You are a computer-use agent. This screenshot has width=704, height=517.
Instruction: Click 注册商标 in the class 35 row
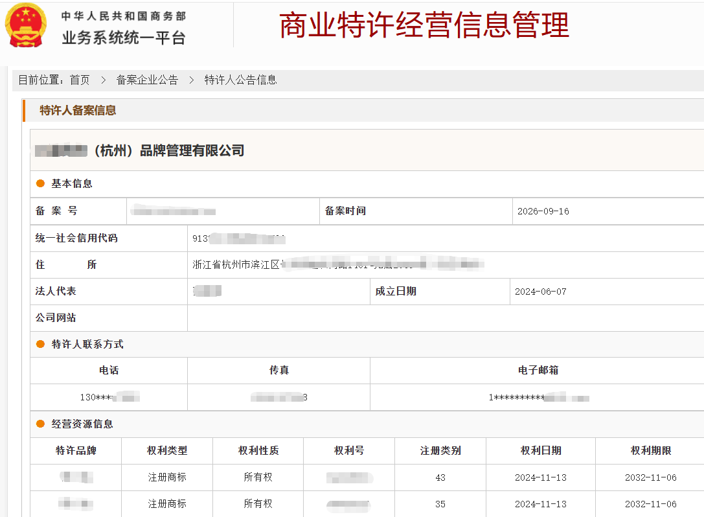click(167, 503)
